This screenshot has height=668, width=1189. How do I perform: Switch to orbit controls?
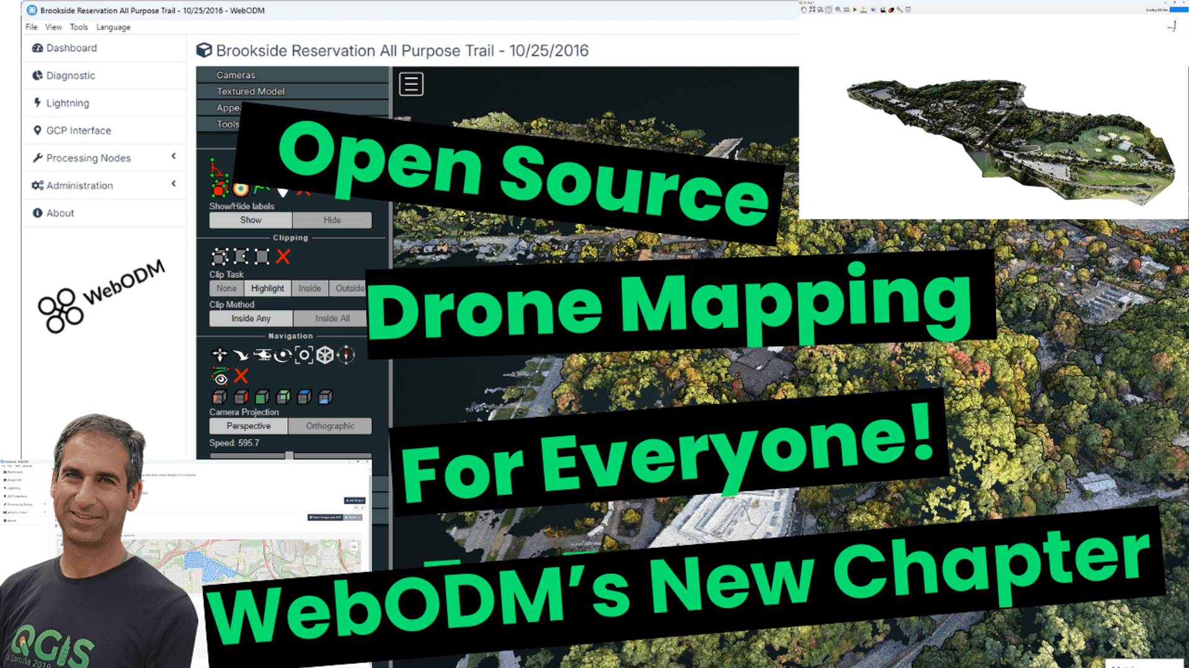click(x=283, y=355)
